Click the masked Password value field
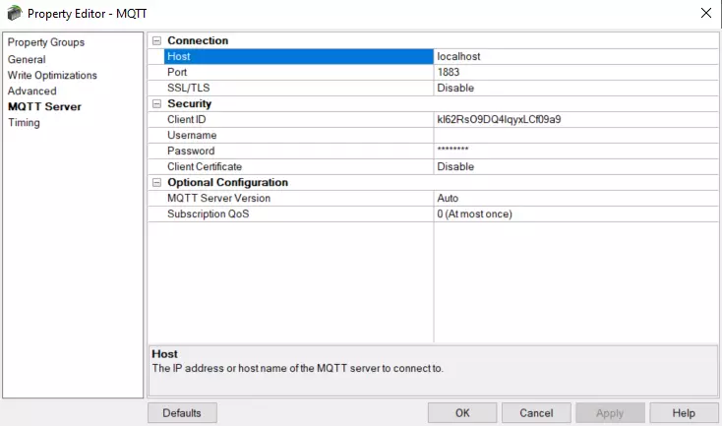 (x=575, y=151)
